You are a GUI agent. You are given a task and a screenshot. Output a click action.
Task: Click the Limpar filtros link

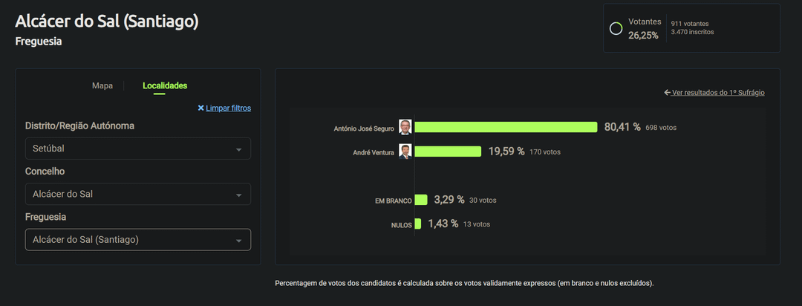tap(228, 108)
